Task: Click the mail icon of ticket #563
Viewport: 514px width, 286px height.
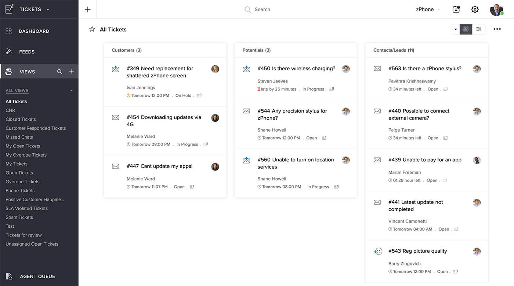Action: [377, 69]
